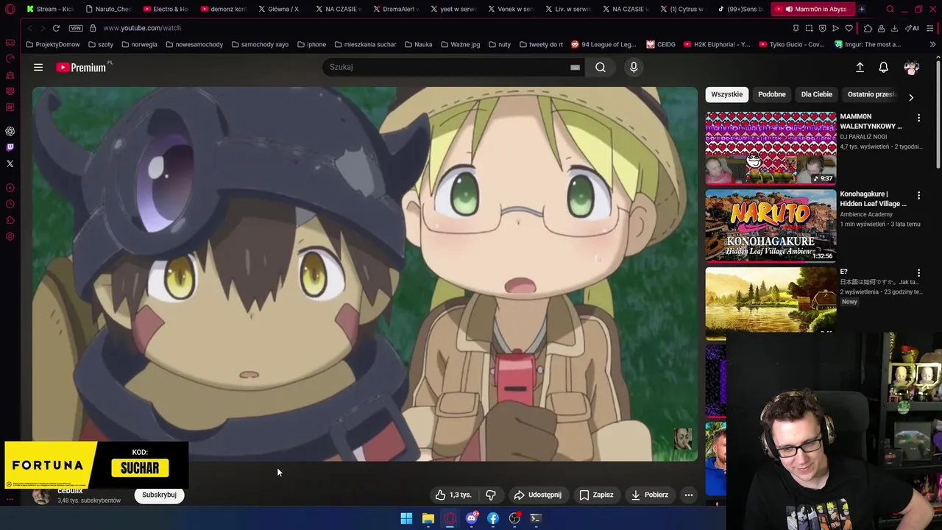Share the video via Udostępnij
This screenshot has height=530, width=942.
[x=538, y=495]
